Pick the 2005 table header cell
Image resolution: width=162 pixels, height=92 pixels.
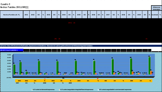point(79,15)
